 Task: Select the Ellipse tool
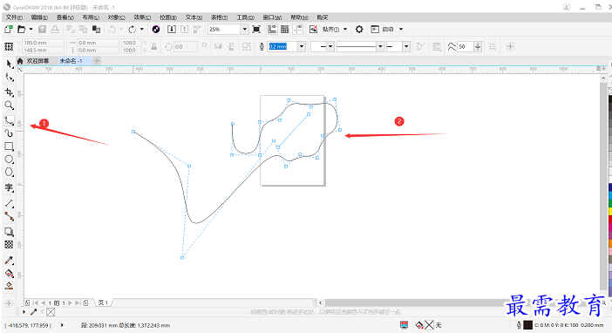point(9,160)
